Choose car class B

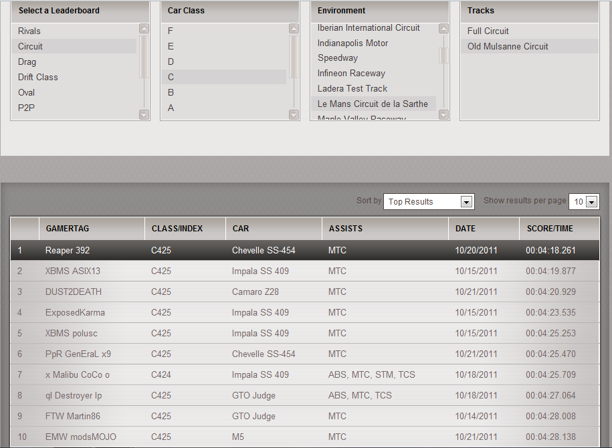point(171,92)
